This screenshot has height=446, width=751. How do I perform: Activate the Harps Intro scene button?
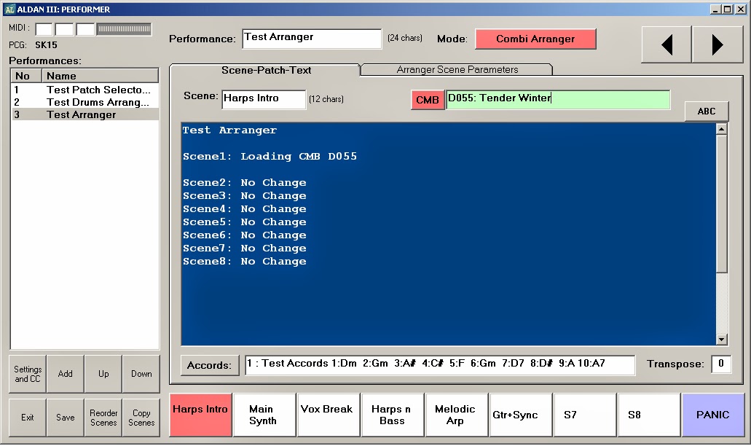pyautogui.click(x=201, y=415)
